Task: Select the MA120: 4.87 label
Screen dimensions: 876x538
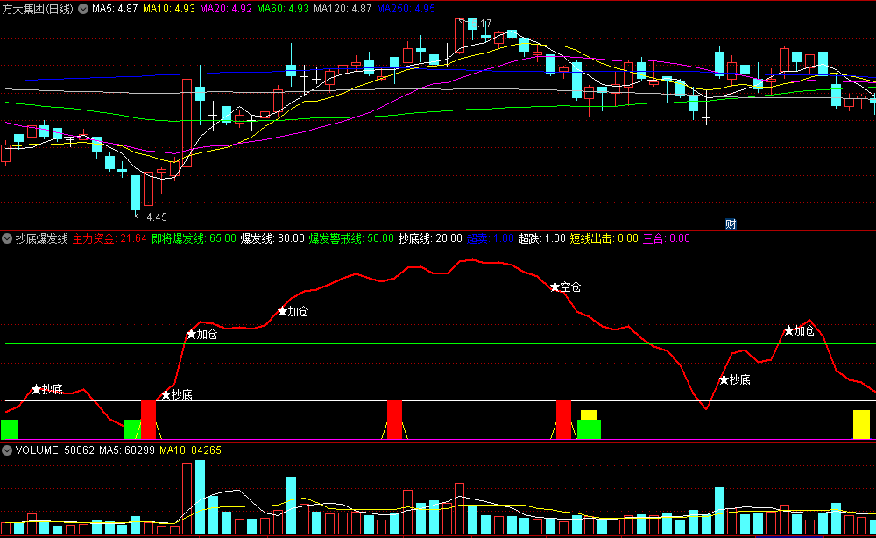Action: [x=343, y=9]
